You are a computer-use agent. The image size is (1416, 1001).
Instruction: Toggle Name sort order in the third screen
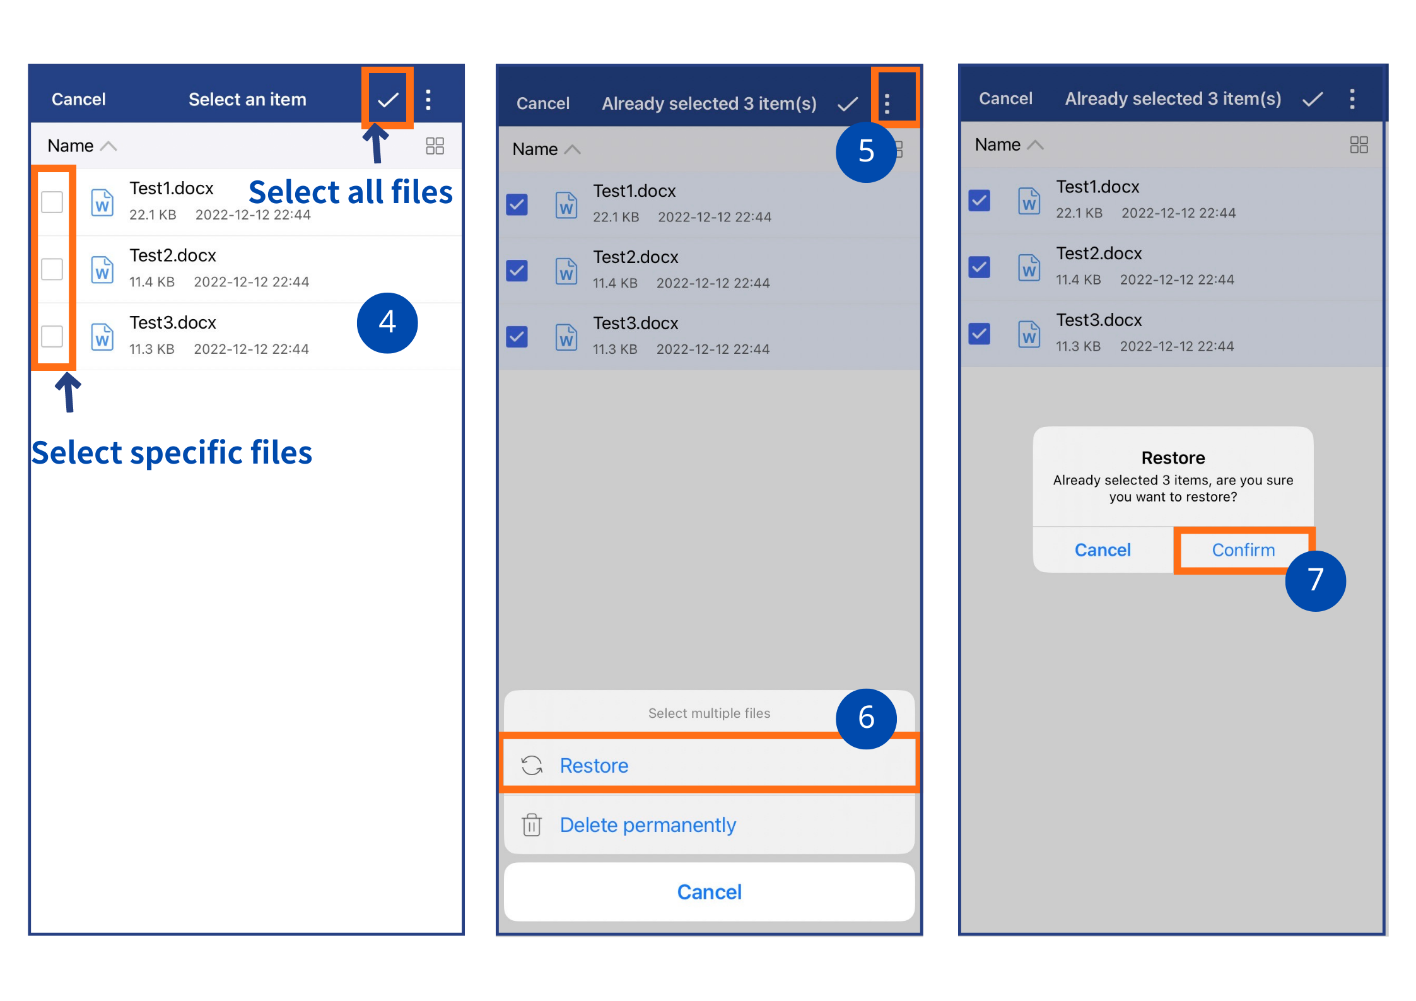pos(1009,145)
